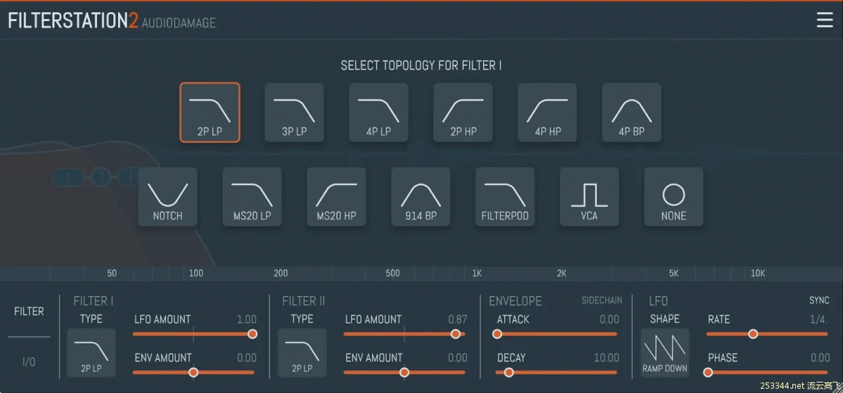This screenshot has height=393, width=843.
Task: Click the LFO RATE slider handle
Action: pos(753,334)
